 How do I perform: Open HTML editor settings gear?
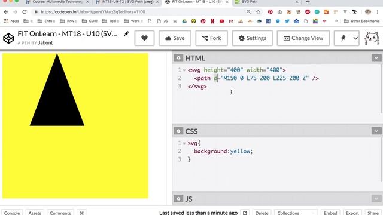178,58
